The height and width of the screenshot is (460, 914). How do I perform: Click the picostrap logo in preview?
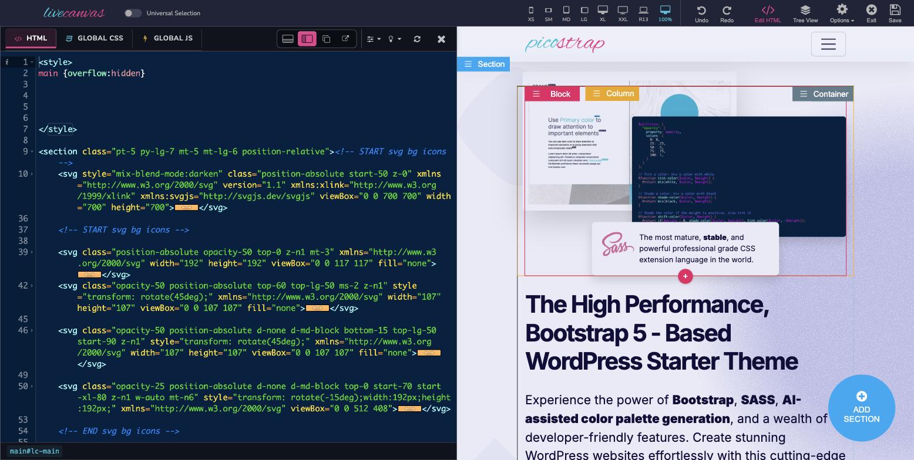pyautogui.click(x=564, y=44)
